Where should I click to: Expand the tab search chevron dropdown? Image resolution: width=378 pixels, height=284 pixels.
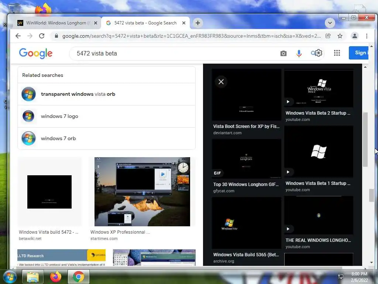(x=330, y=23)
